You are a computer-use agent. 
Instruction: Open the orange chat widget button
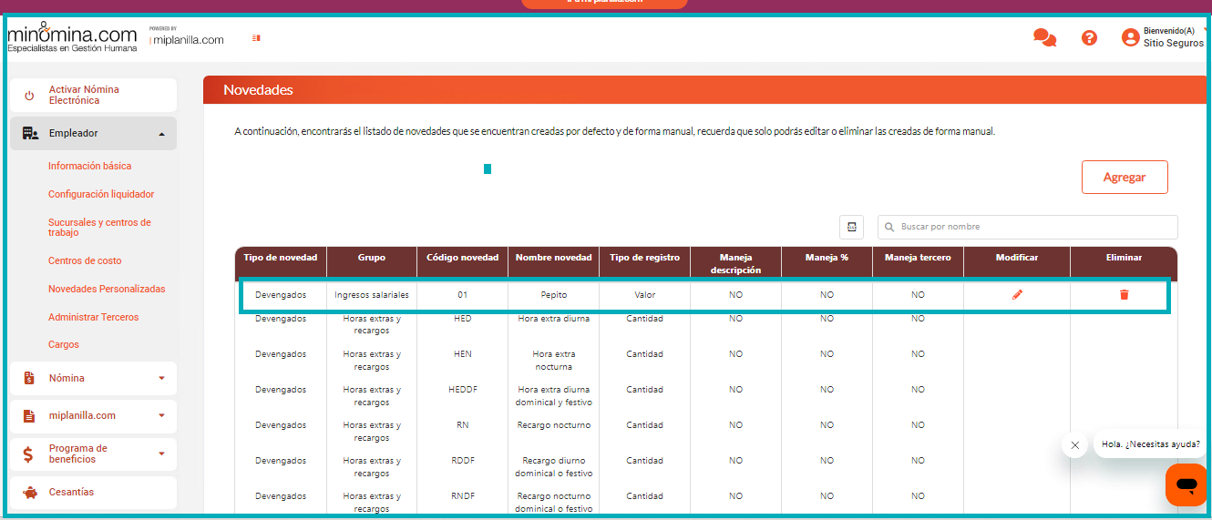click(1186, 484)
